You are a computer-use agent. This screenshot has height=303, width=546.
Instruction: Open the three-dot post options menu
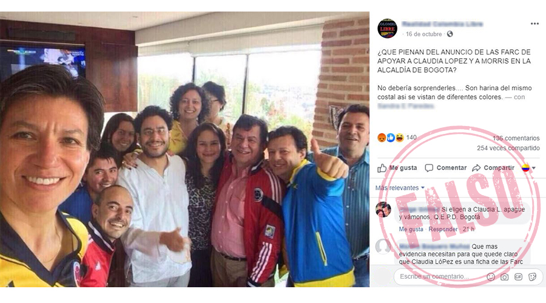(x=534, y=24)
